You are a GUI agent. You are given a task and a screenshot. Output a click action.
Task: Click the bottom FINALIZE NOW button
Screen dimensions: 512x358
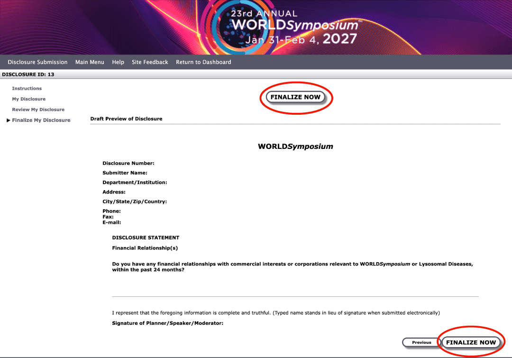[471, 342]
